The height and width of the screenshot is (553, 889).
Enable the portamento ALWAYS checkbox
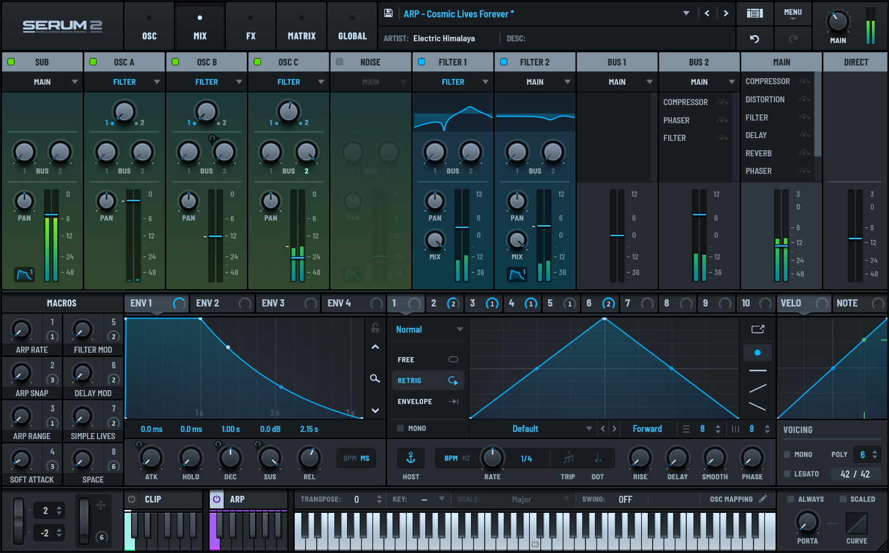pyautogui.click(x=790, y=499)
